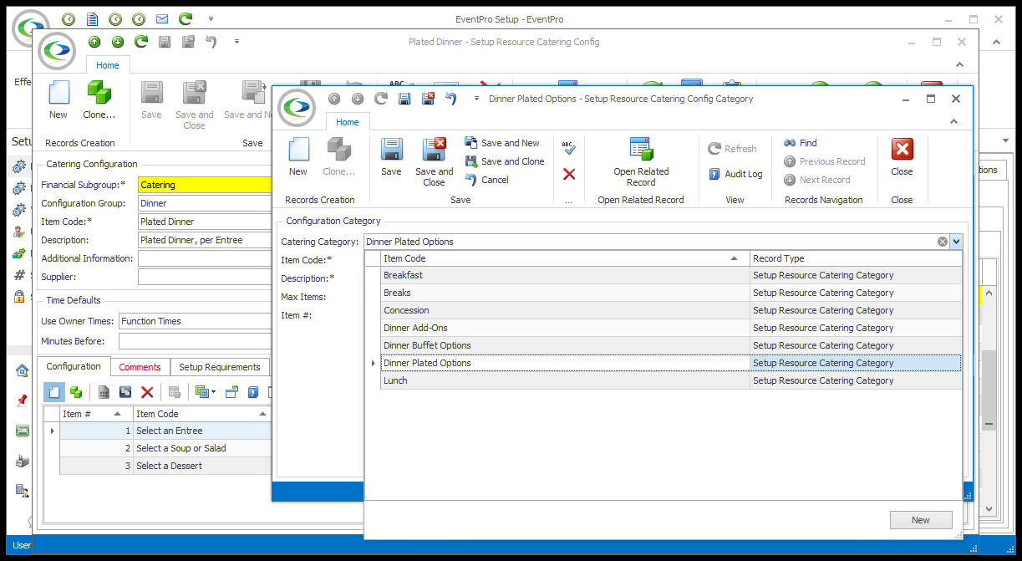Viewport: 1022px width, 561px height.
Task: Click the Financial Subgroup yellow Catering field
Action: tap(205, 185)
